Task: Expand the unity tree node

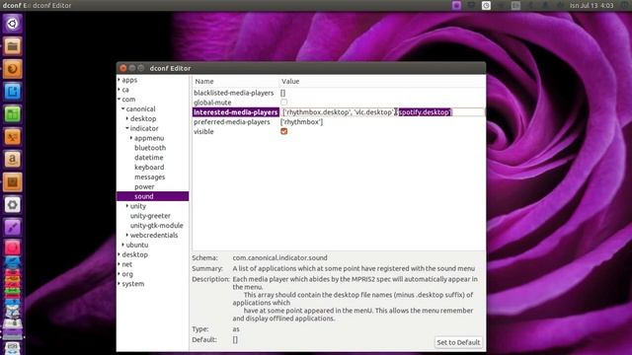Action: point(127,206)
